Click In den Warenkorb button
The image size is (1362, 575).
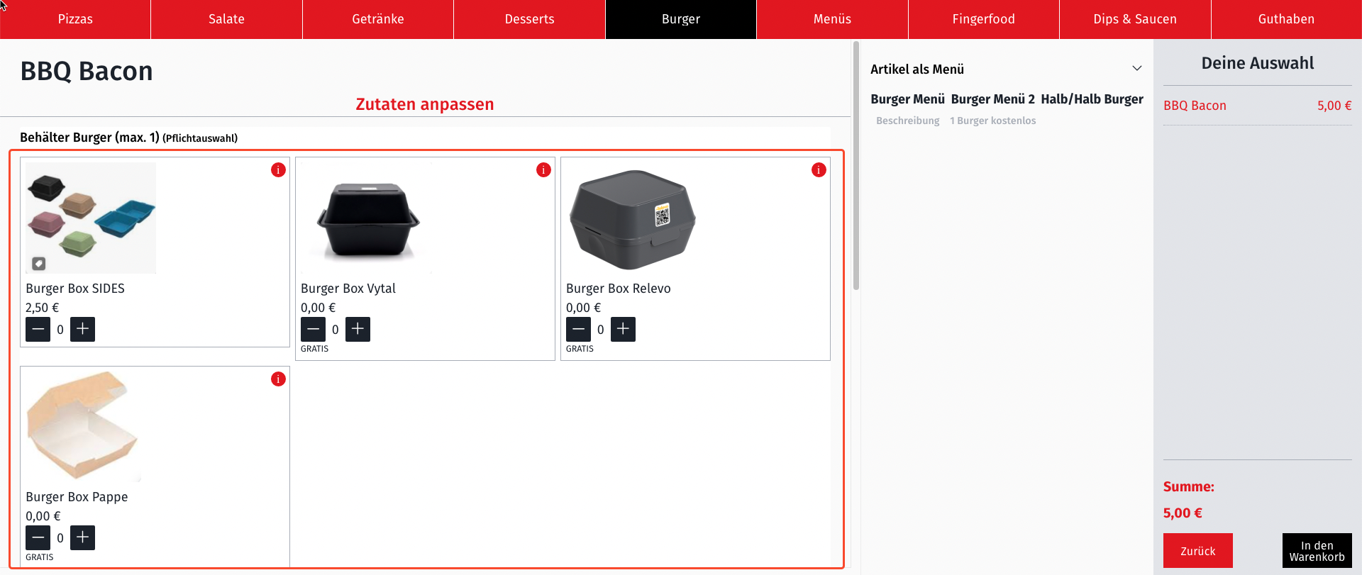tap(1317, 551)
